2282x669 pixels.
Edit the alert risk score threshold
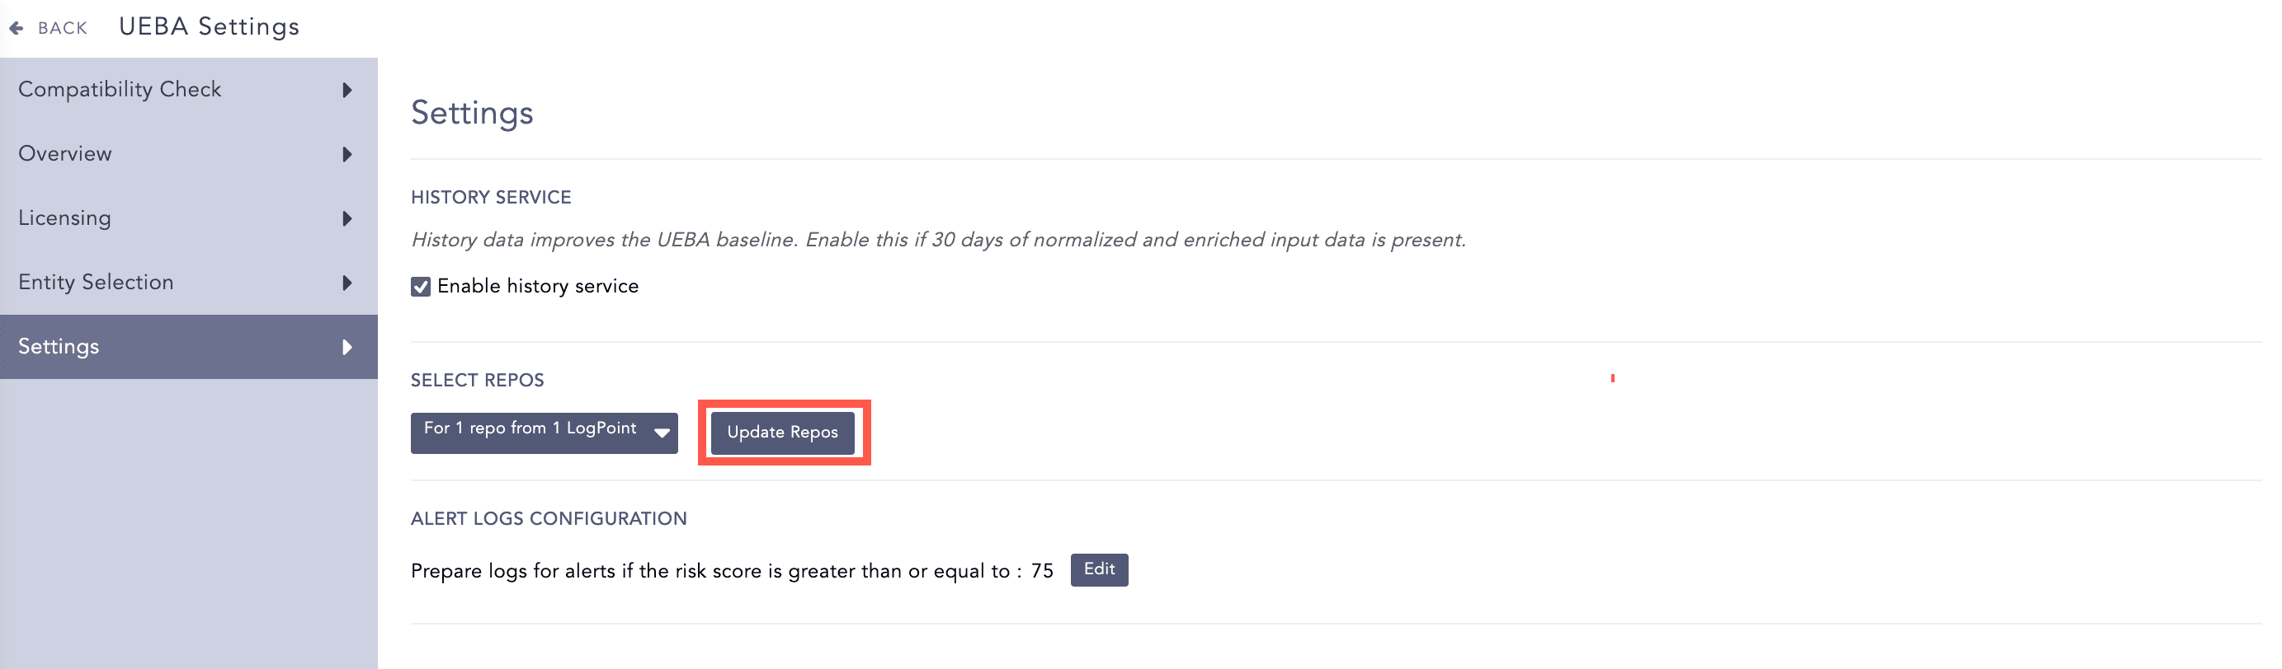click(x=1098, y=570)
